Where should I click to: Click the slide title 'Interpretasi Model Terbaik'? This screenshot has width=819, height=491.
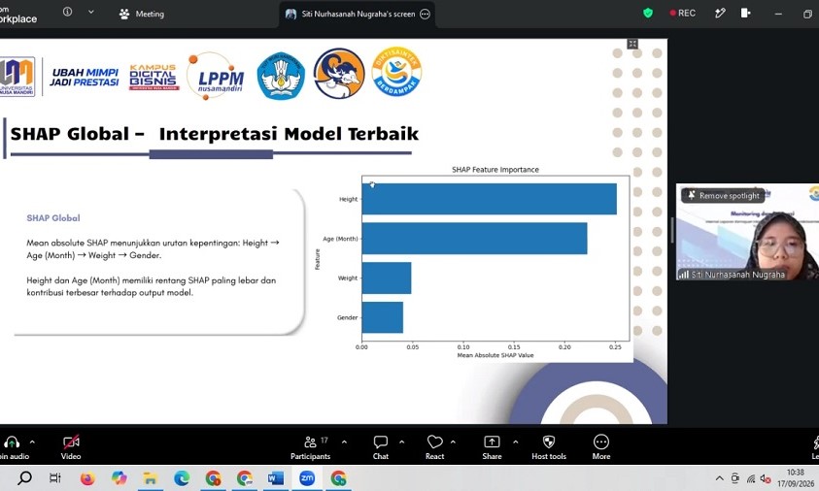point(289,134)
